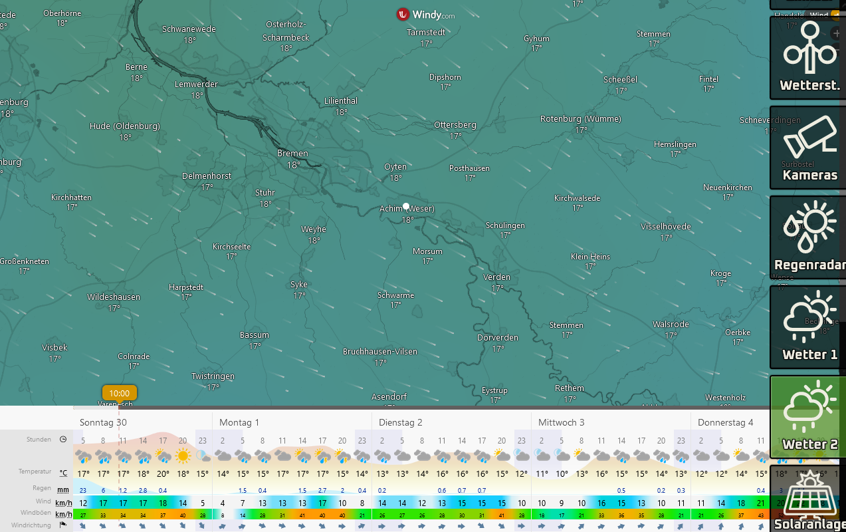This screenshot has width=846, height=532.
Task: Select Montag 1 in the forecast
Action: (x=239, y=422)
